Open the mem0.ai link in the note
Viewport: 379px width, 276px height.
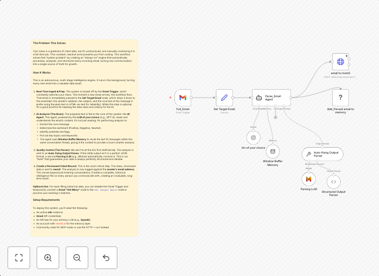click(61, 224)
